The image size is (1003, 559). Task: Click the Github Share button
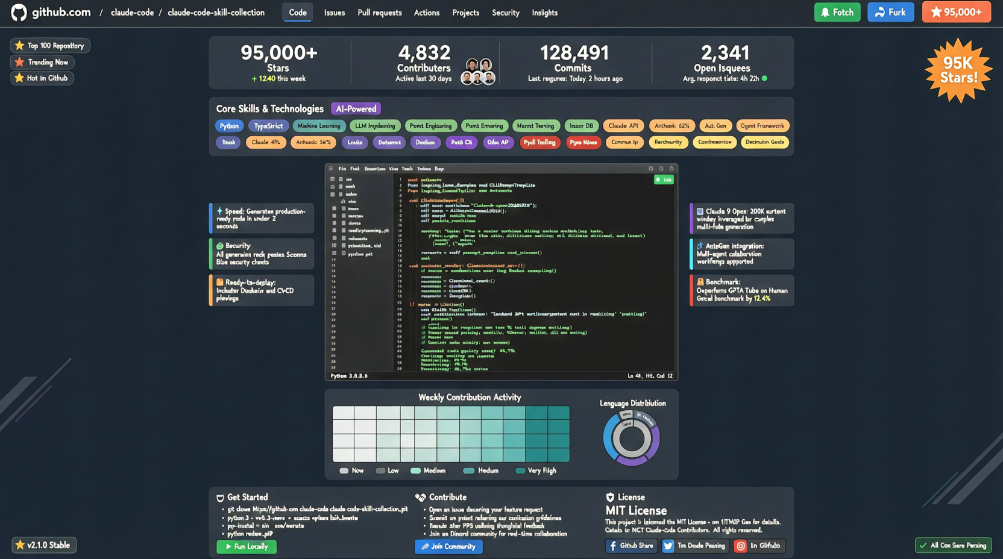631,546
